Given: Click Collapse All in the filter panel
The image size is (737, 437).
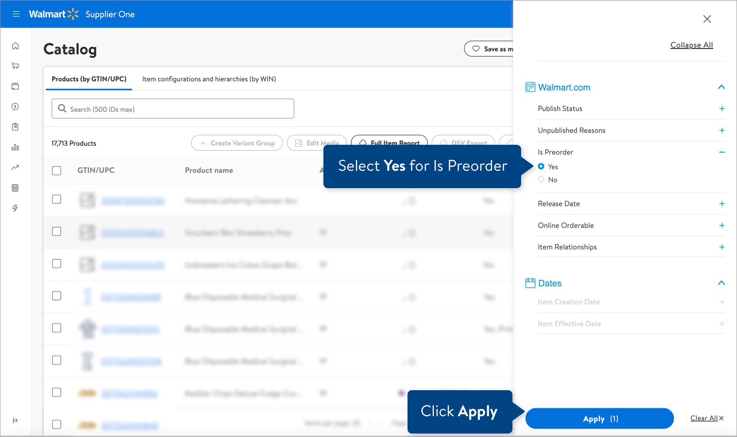Looking at the screenshot, I should point(691,45).
